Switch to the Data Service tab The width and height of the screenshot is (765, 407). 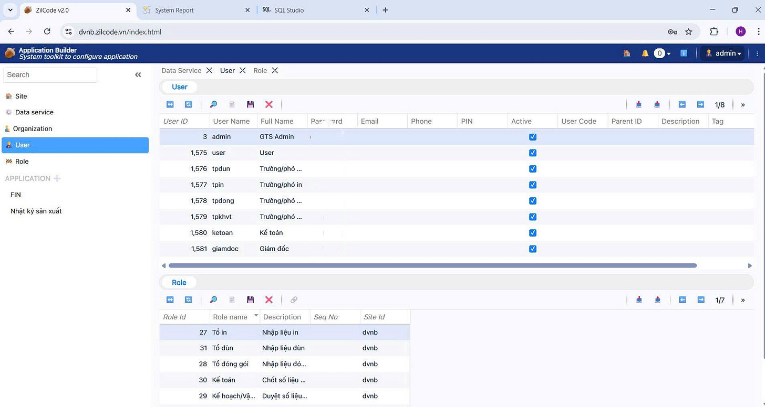181,70
